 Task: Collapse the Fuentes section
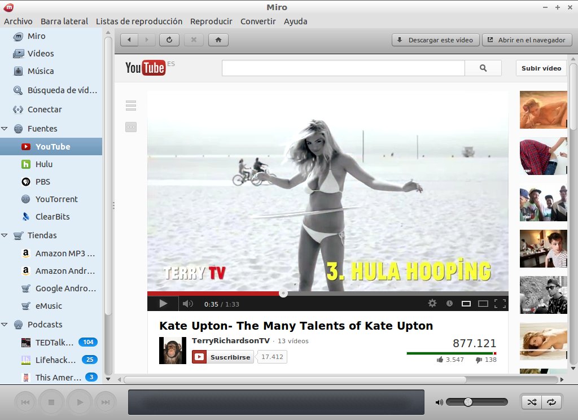click(5, 129)
